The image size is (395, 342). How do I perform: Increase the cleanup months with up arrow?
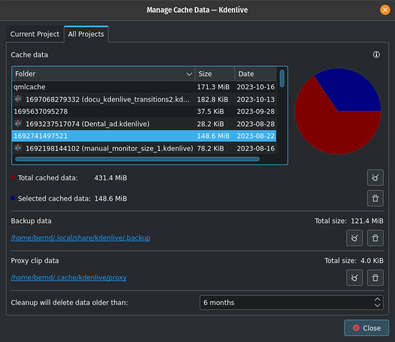(378, 300)
